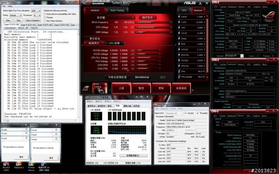Viewport: 279px width, 174px height.
Task: Click the Super PI output vertical scrollbar
Action: [x=78, y=74]
